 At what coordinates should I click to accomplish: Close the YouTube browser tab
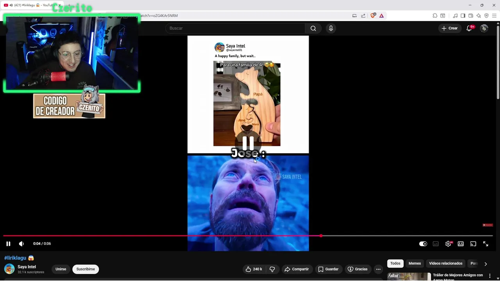coord(59,5)
